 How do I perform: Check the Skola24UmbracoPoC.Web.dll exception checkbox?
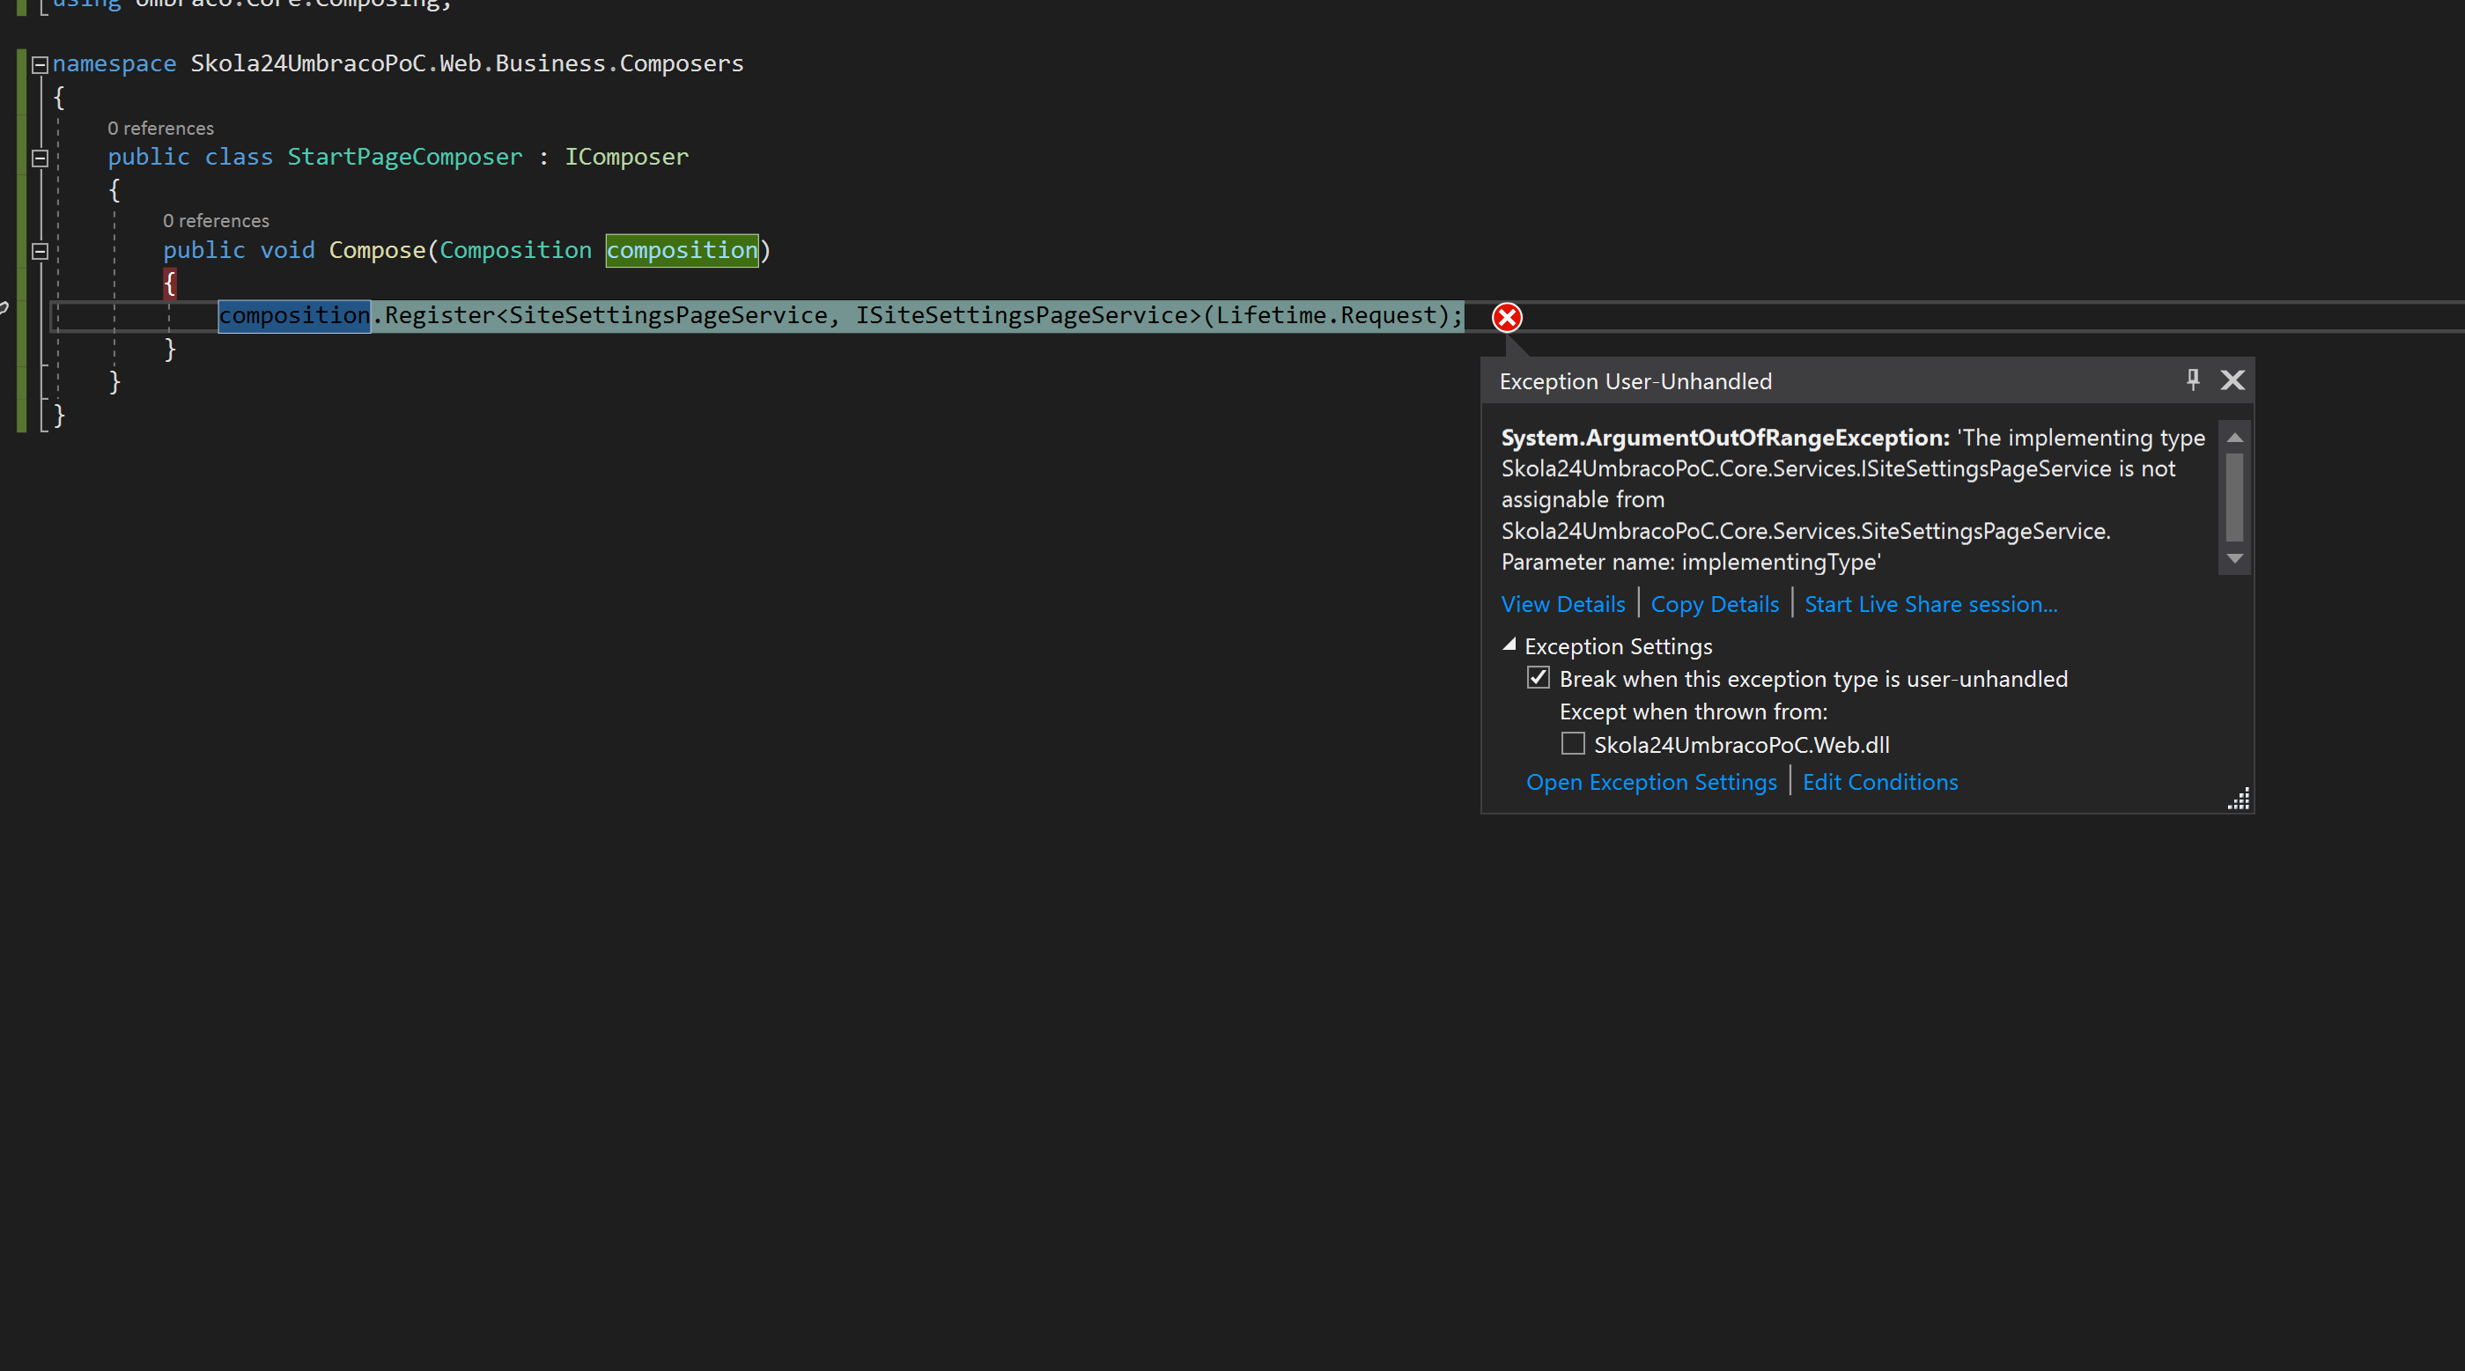(1573, 743)
